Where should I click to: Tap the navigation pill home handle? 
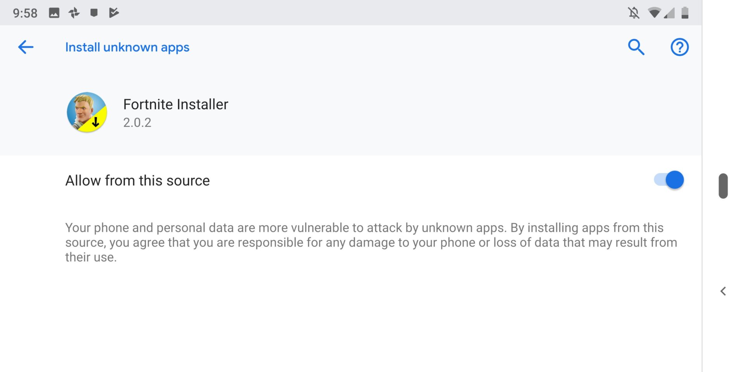click(x=723, y=186)
